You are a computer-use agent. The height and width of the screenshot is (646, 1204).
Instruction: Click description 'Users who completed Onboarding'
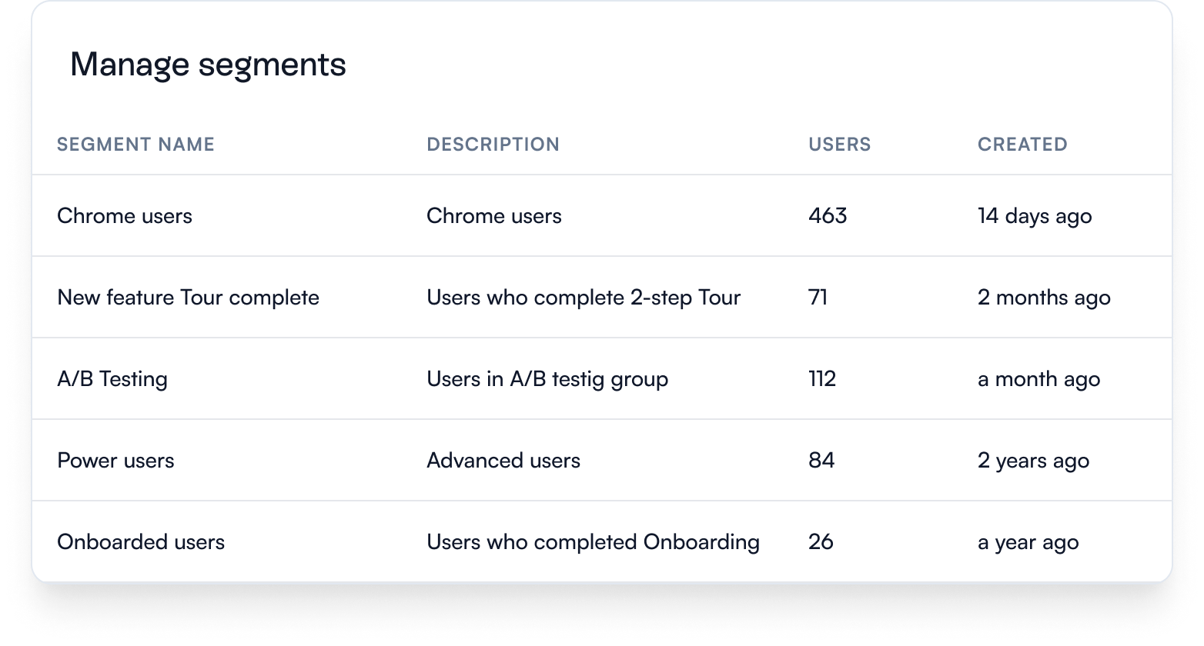click(x=593, y=542)
